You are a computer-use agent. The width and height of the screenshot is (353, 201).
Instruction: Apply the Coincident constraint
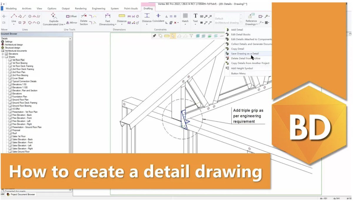click(x=158, y=18)
